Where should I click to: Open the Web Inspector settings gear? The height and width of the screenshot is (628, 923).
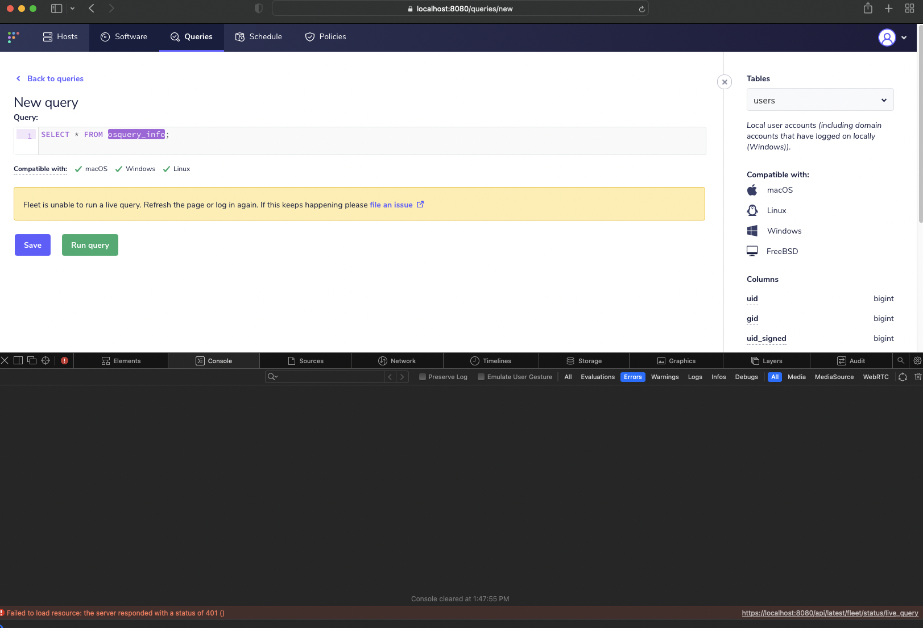[x=917, y=360]
